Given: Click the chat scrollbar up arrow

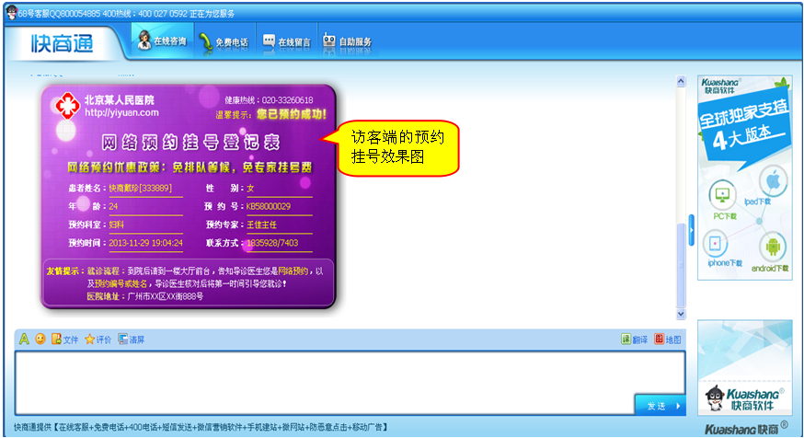Looking at the screenshot, I should click(681, 82).
